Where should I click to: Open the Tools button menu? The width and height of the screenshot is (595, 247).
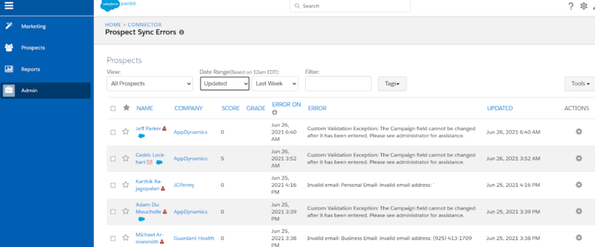click(580, 84)
